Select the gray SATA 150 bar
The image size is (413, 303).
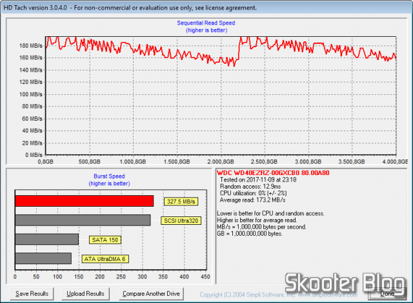[x=47, y=239]
